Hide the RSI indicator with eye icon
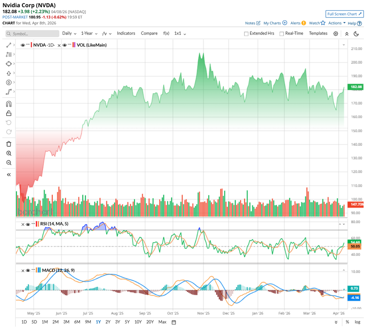367x329 pixels. (x=28, y=224)
